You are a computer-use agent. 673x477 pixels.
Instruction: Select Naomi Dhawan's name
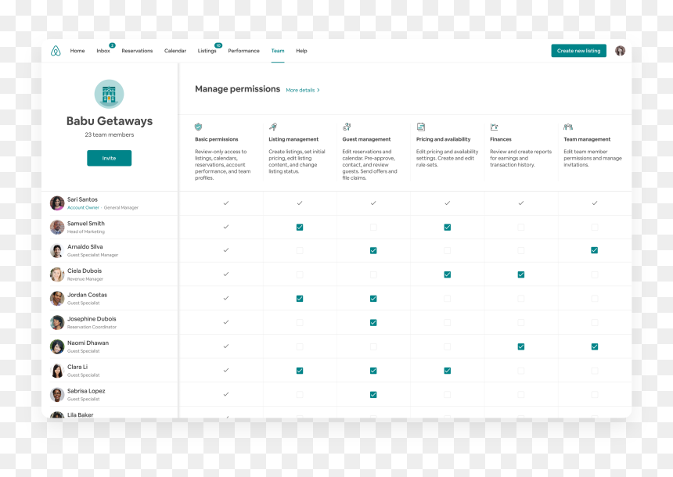88,343
